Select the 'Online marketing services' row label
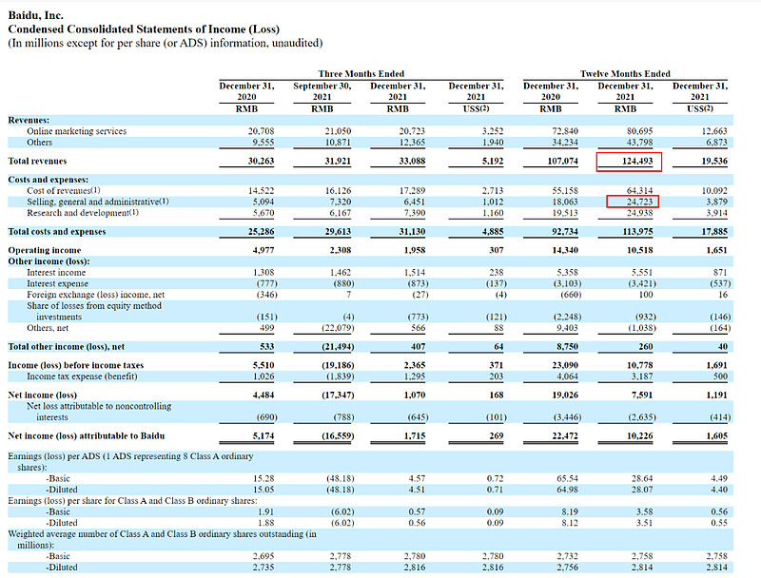 tap(77, 131)
